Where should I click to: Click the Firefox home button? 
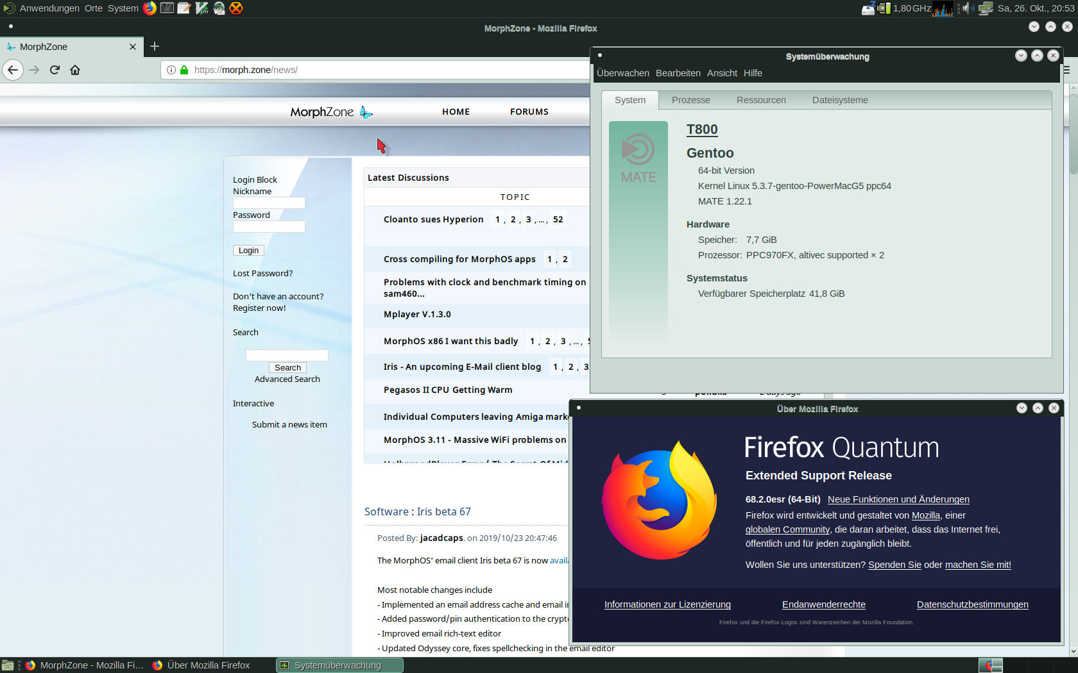75,70
